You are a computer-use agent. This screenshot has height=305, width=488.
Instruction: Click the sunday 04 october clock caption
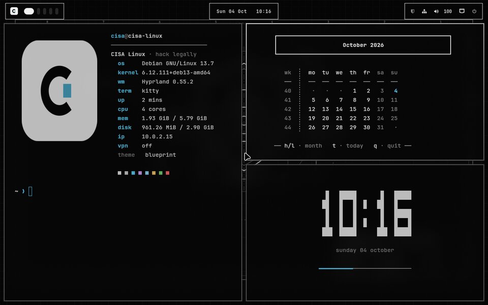click(365, 250)
